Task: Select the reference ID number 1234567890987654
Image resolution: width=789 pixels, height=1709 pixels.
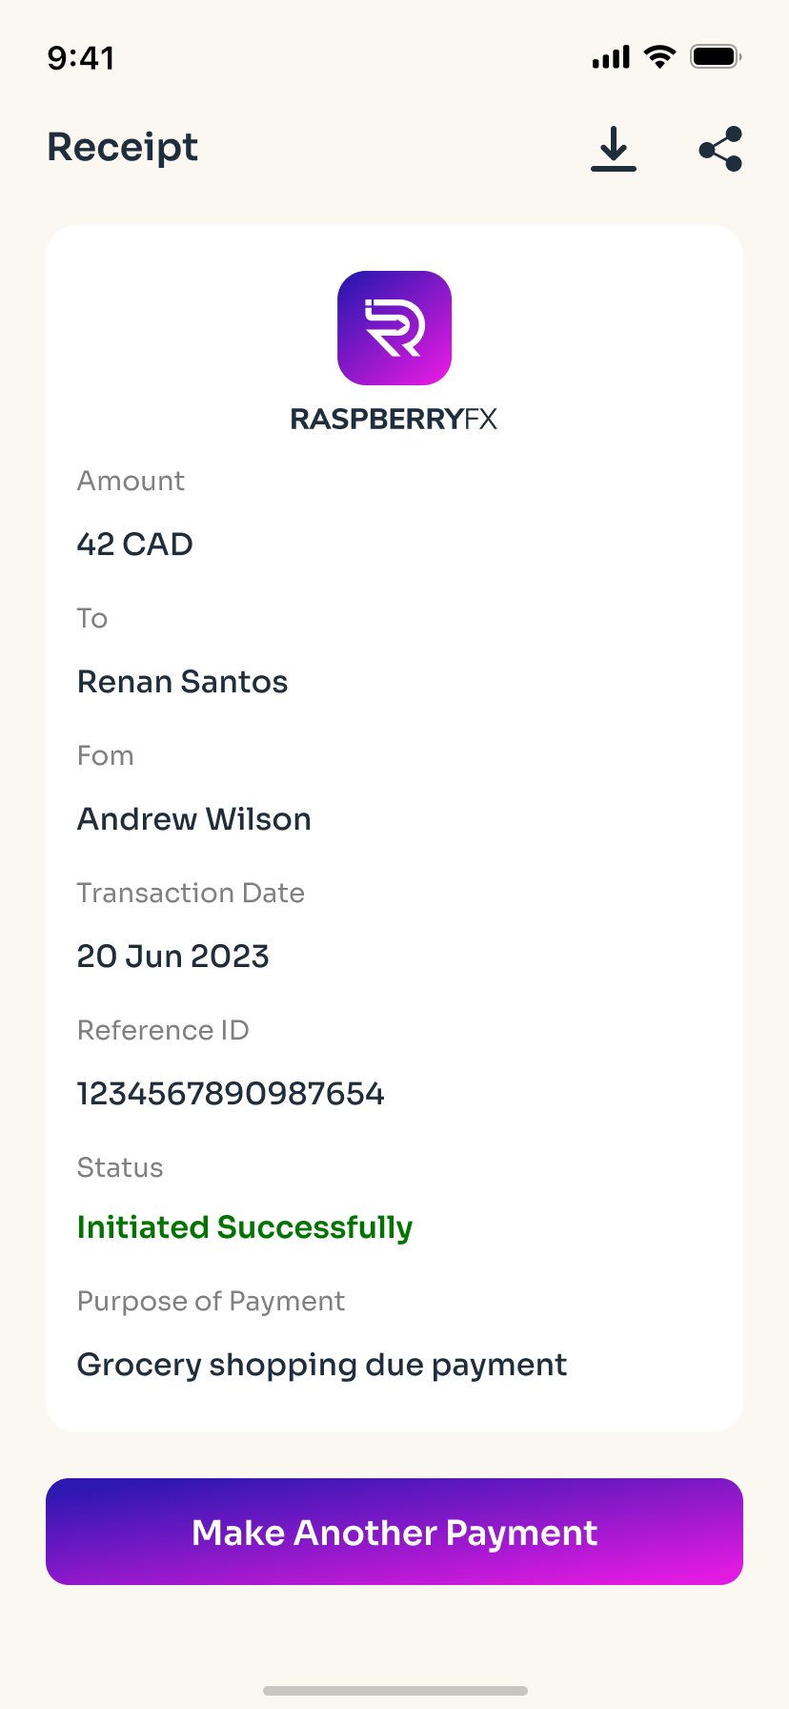Action: pyautogui.click(x=231, y=1094)
